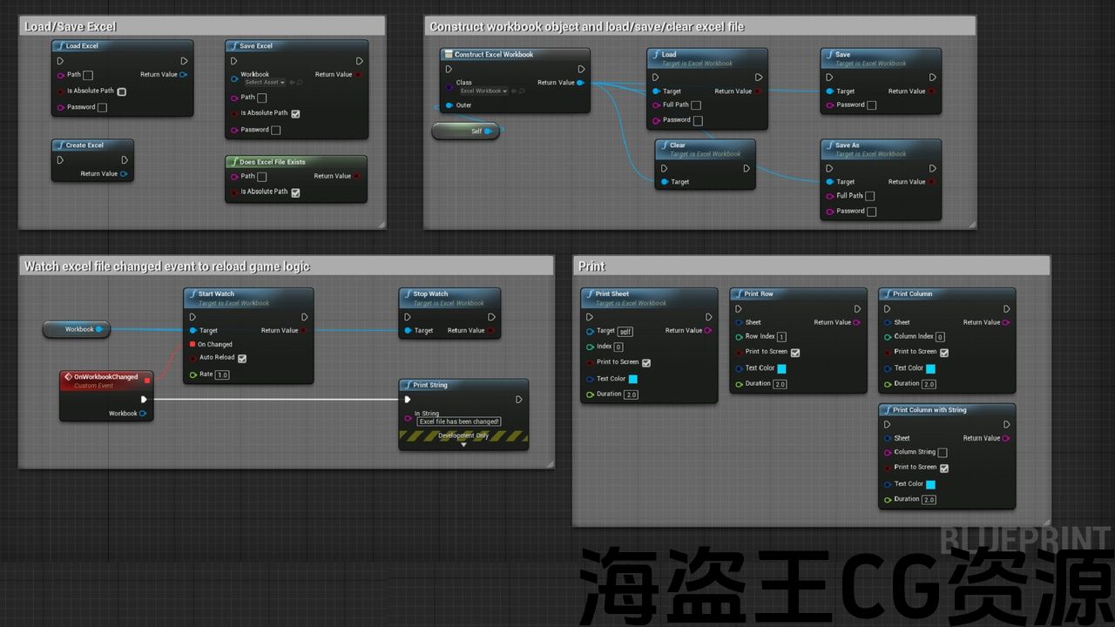This screenshot has height=627, width=1115.
Task: Click the red OnWorkbookChanged delegate output pin
Action: pyautogui.click(x=147, y=380)
